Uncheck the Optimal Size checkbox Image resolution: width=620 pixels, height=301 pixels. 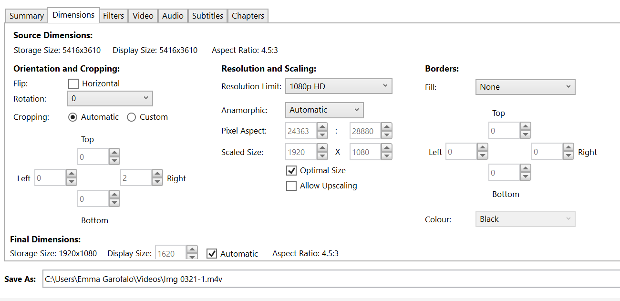coord(291,171)
